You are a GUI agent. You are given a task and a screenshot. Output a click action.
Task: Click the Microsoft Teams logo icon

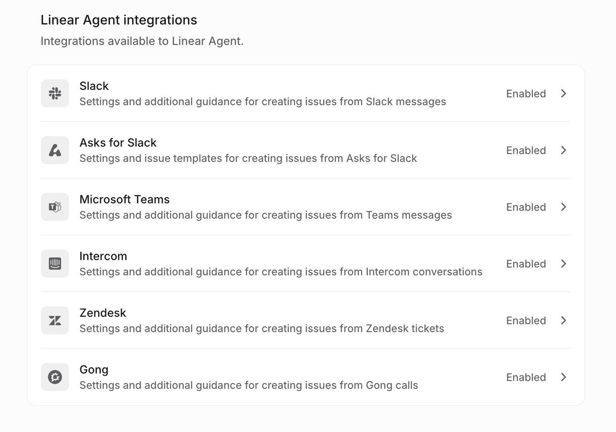click(55, 207)
